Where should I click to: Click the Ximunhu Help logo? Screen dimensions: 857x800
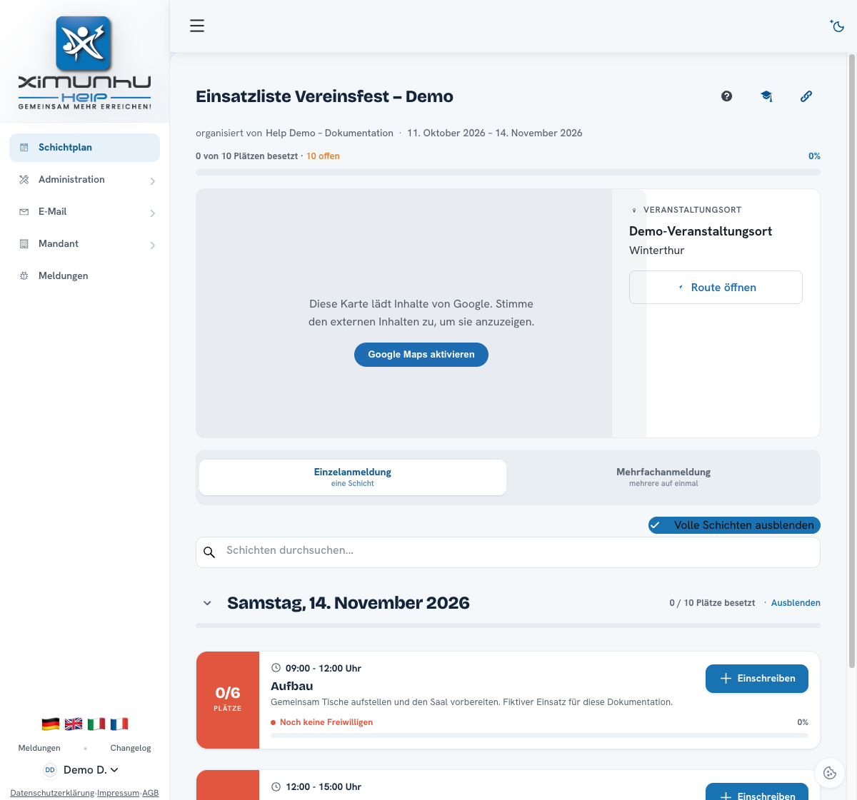tap(84, 63)
